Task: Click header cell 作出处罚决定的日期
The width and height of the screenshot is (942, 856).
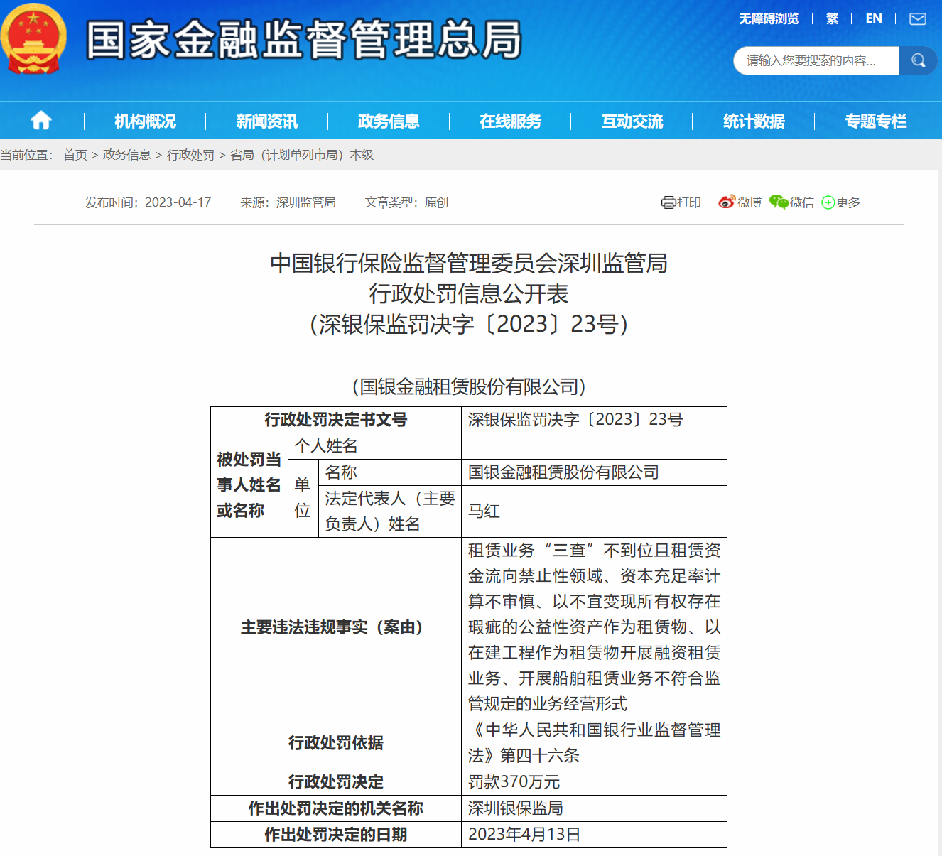Action: [x=336, y=835]
